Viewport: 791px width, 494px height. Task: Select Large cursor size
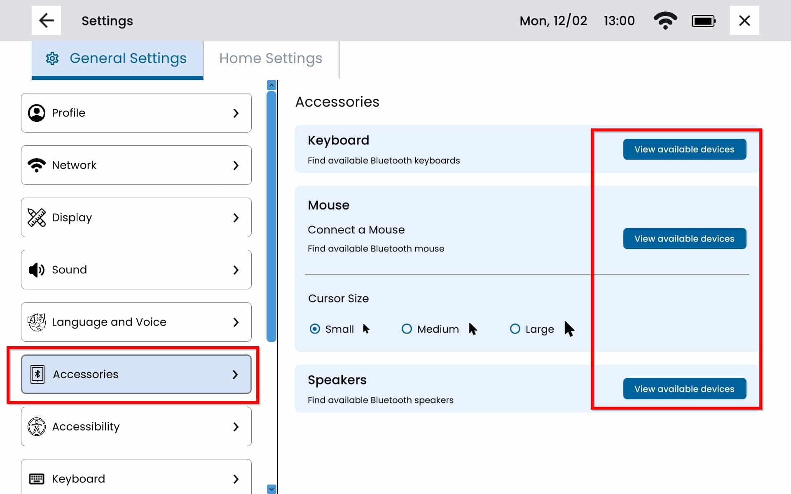(x=515, y=329)
